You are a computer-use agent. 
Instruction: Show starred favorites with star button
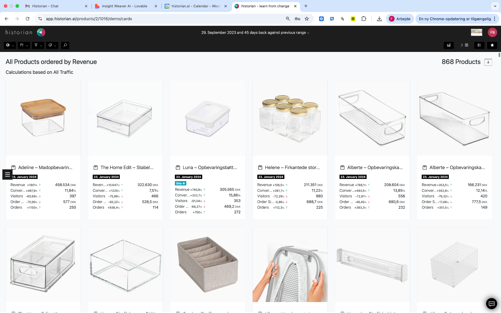tap(492, 45)
